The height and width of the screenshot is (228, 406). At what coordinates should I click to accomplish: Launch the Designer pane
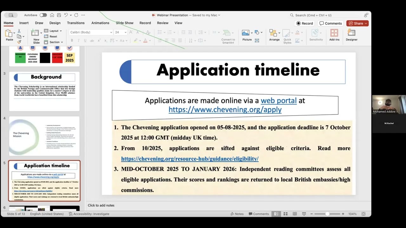coord(351,35)
